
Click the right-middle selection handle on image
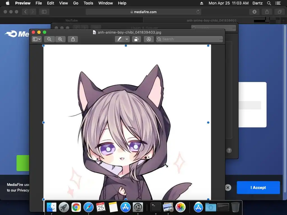pos(208,123)
